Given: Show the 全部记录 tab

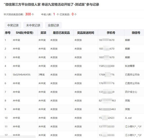Looking at the screenshot, I should point(53,25).
